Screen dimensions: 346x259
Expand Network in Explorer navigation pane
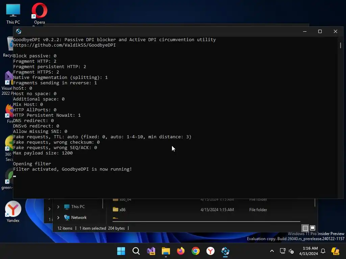coord(58,218)
